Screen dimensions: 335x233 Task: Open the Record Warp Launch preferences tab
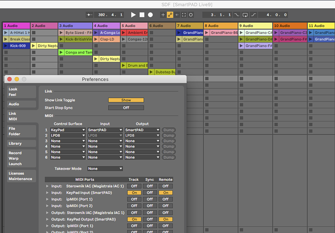(x=21, y=158)
